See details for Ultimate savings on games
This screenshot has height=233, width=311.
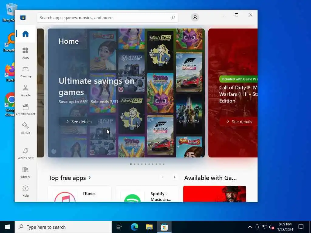(78, 121)
